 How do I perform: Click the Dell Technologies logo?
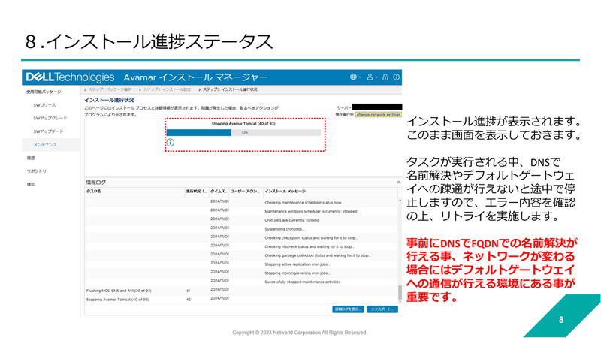70,77
